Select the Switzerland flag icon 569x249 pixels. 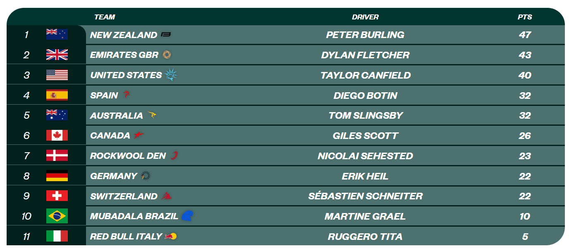click(57, 196)
